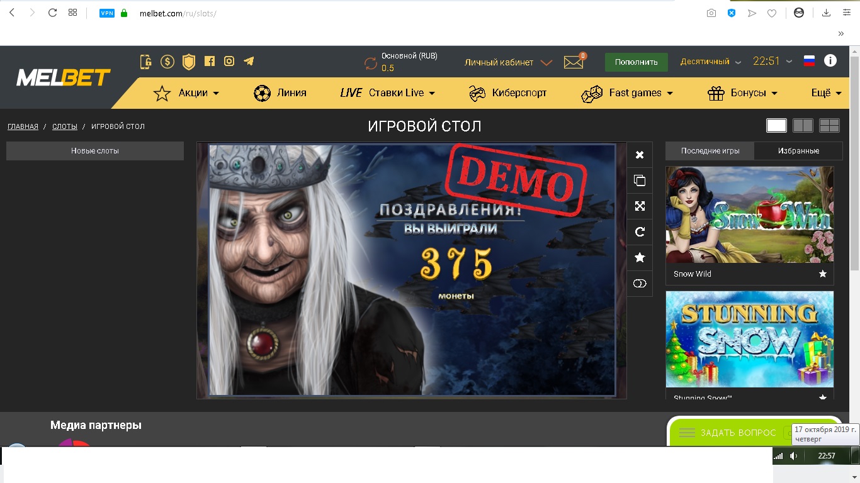Click the dollar coin icon
Viewport: 860px width, 483px height.
pyautogui.click(x=167, y=62)
